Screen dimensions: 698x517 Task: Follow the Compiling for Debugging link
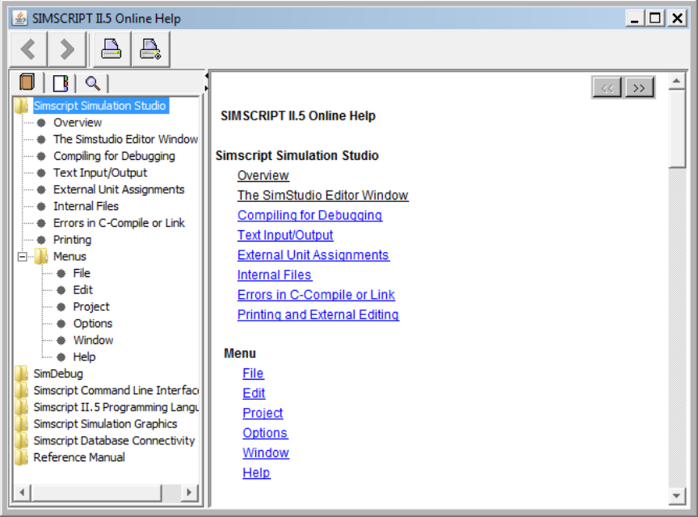tap(310, 215)
